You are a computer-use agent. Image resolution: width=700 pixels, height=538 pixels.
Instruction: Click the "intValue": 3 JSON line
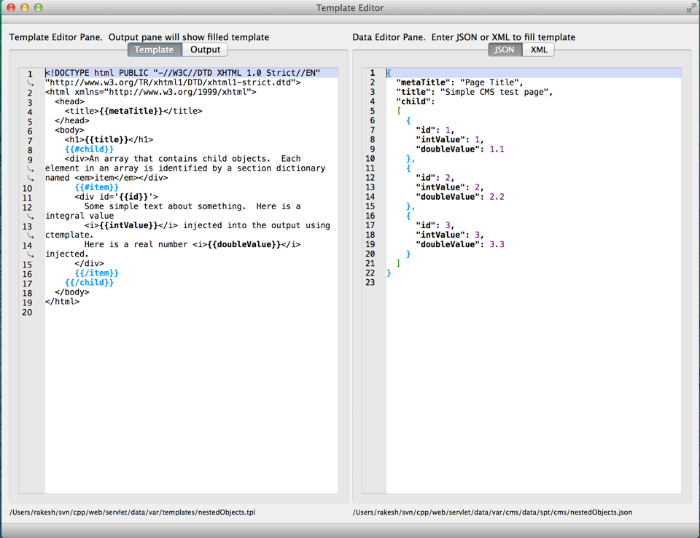point(450,235)
